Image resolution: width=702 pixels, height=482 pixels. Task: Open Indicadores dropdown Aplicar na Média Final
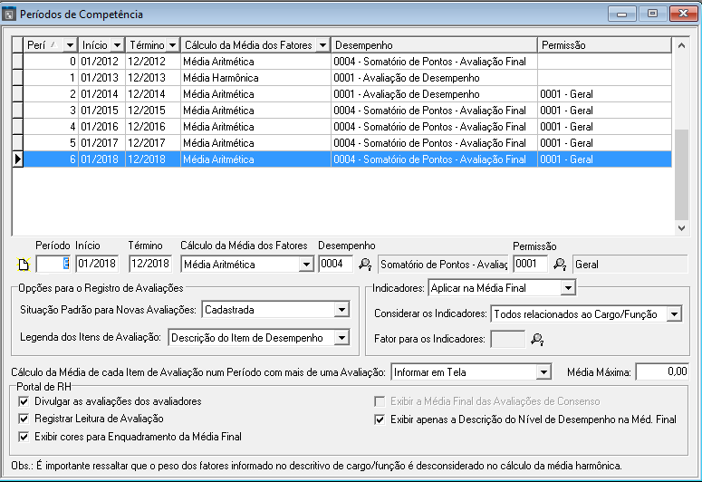(567, 288)
